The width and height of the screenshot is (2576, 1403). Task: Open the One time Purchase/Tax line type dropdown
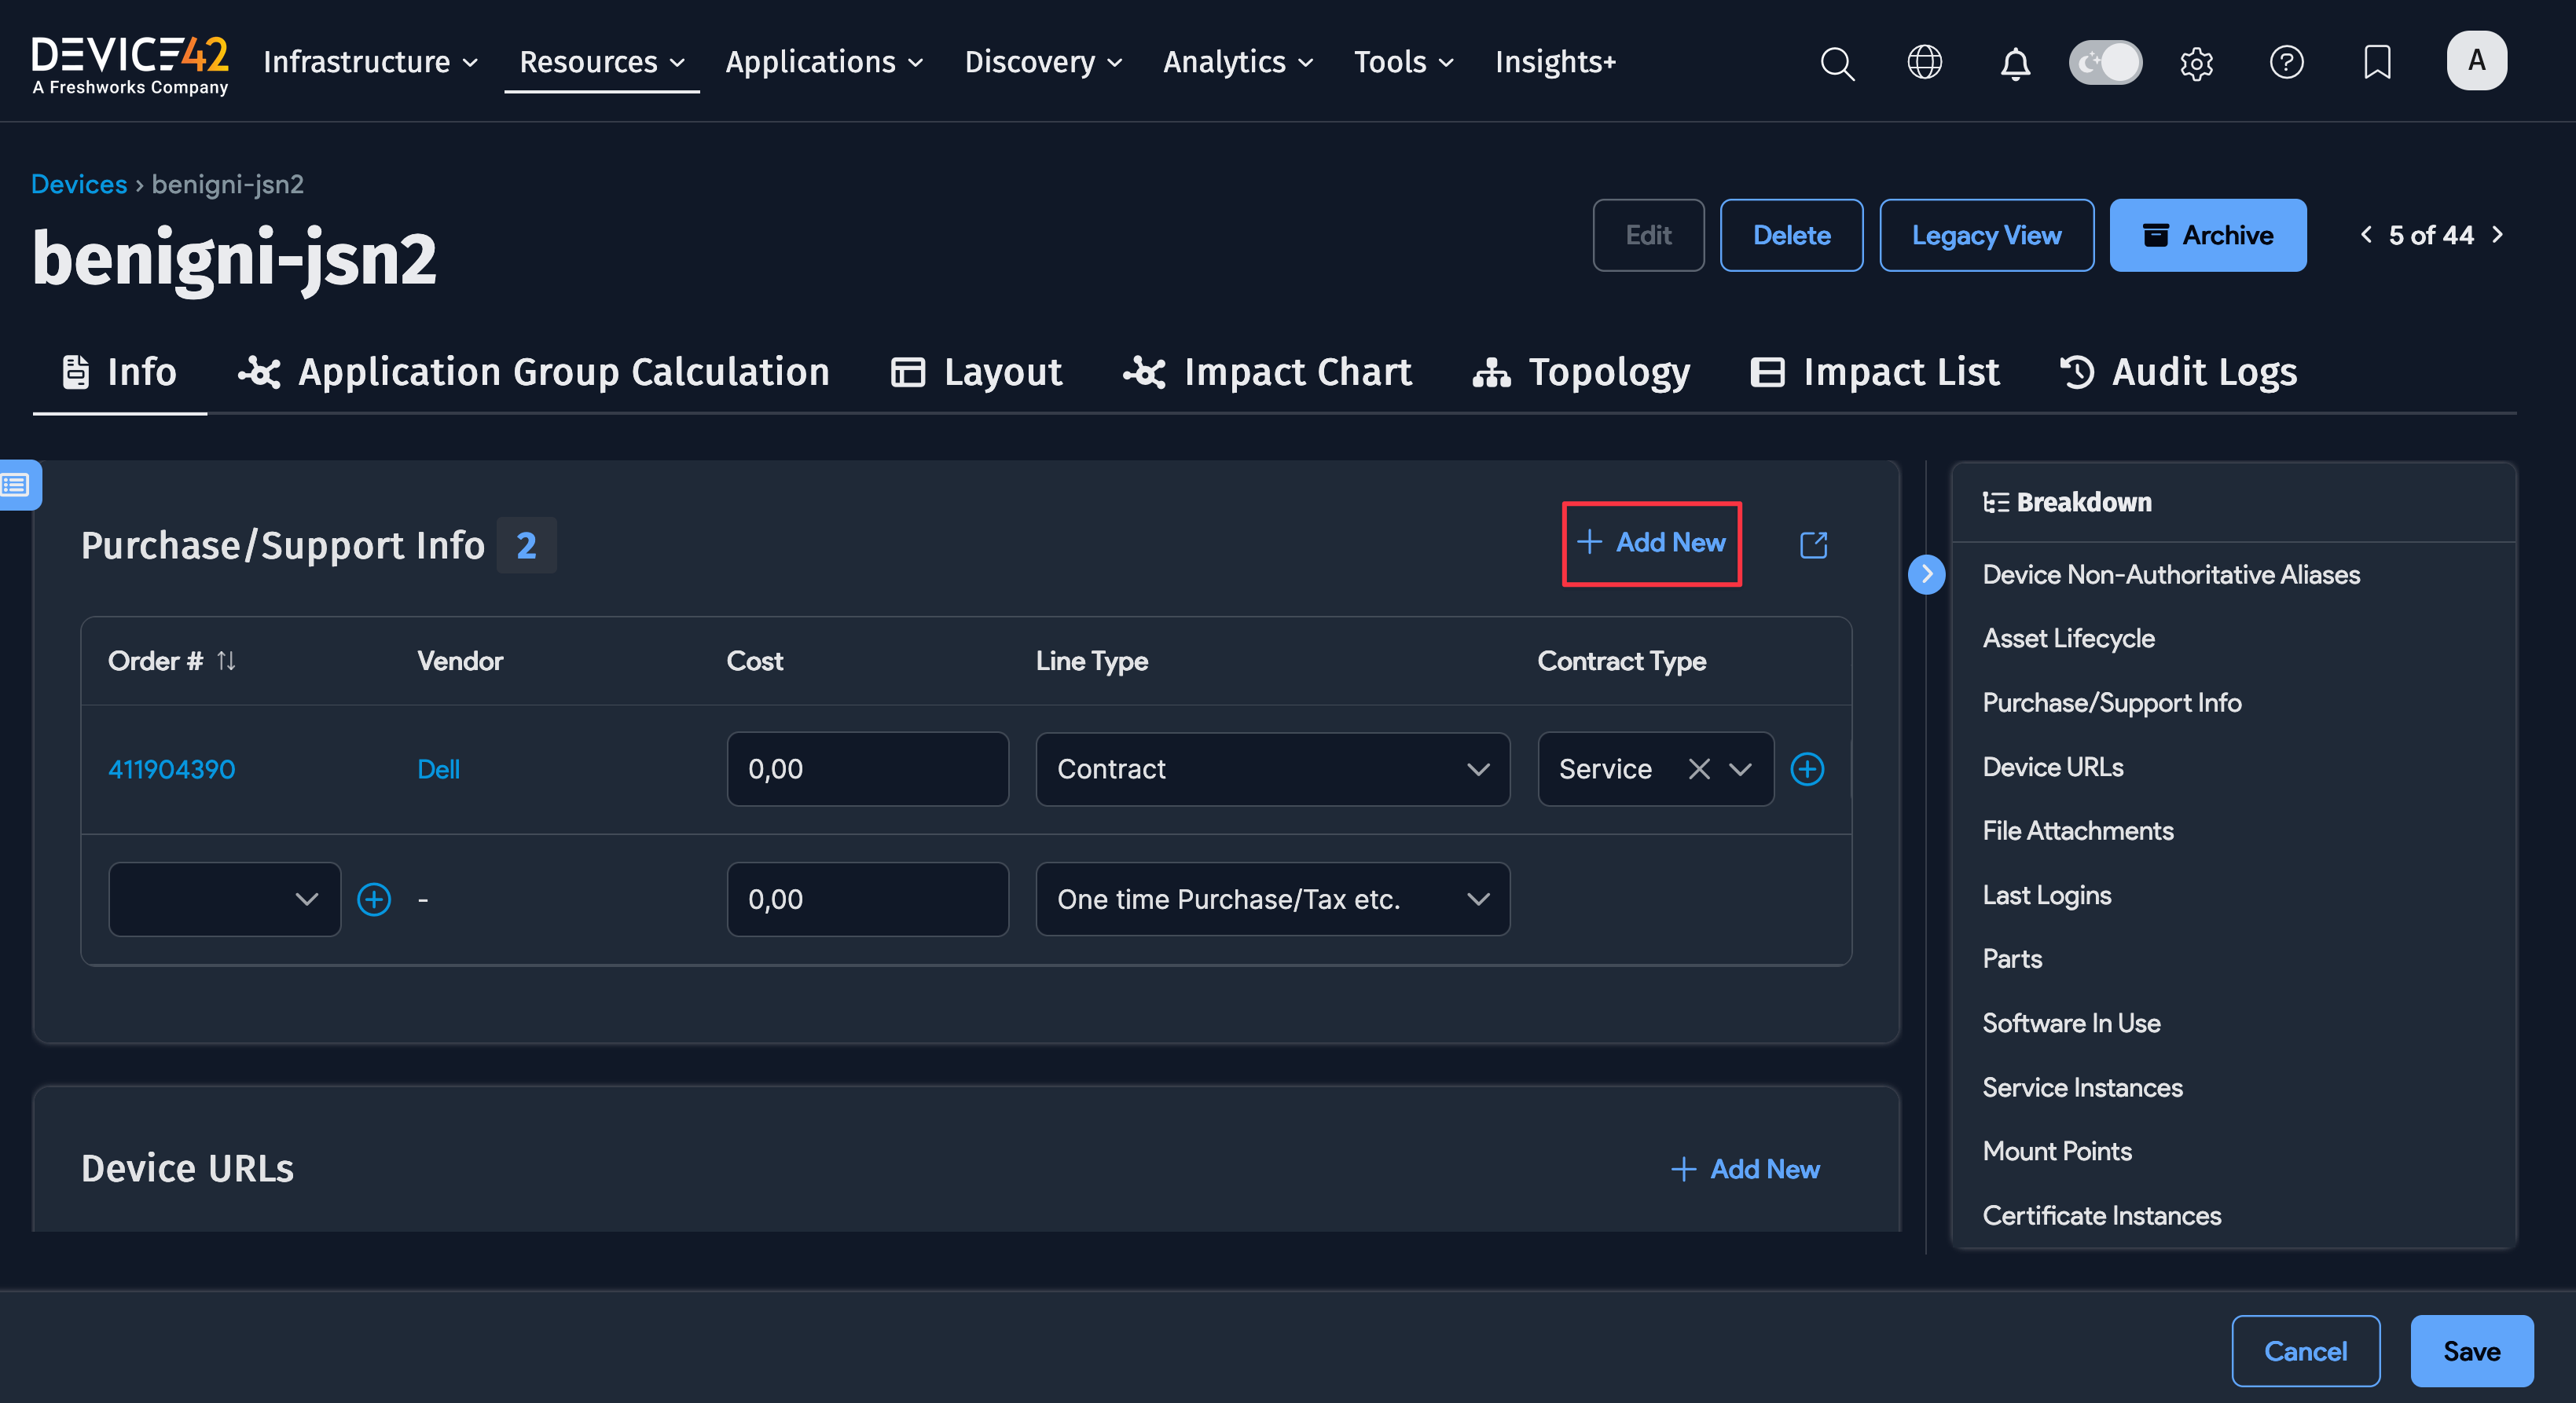coord(1272,899)
